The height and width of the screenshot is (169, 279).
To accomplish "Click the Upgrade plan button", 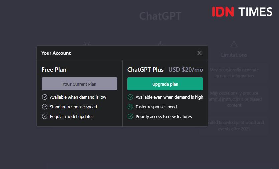I will (x=165, y=84).
